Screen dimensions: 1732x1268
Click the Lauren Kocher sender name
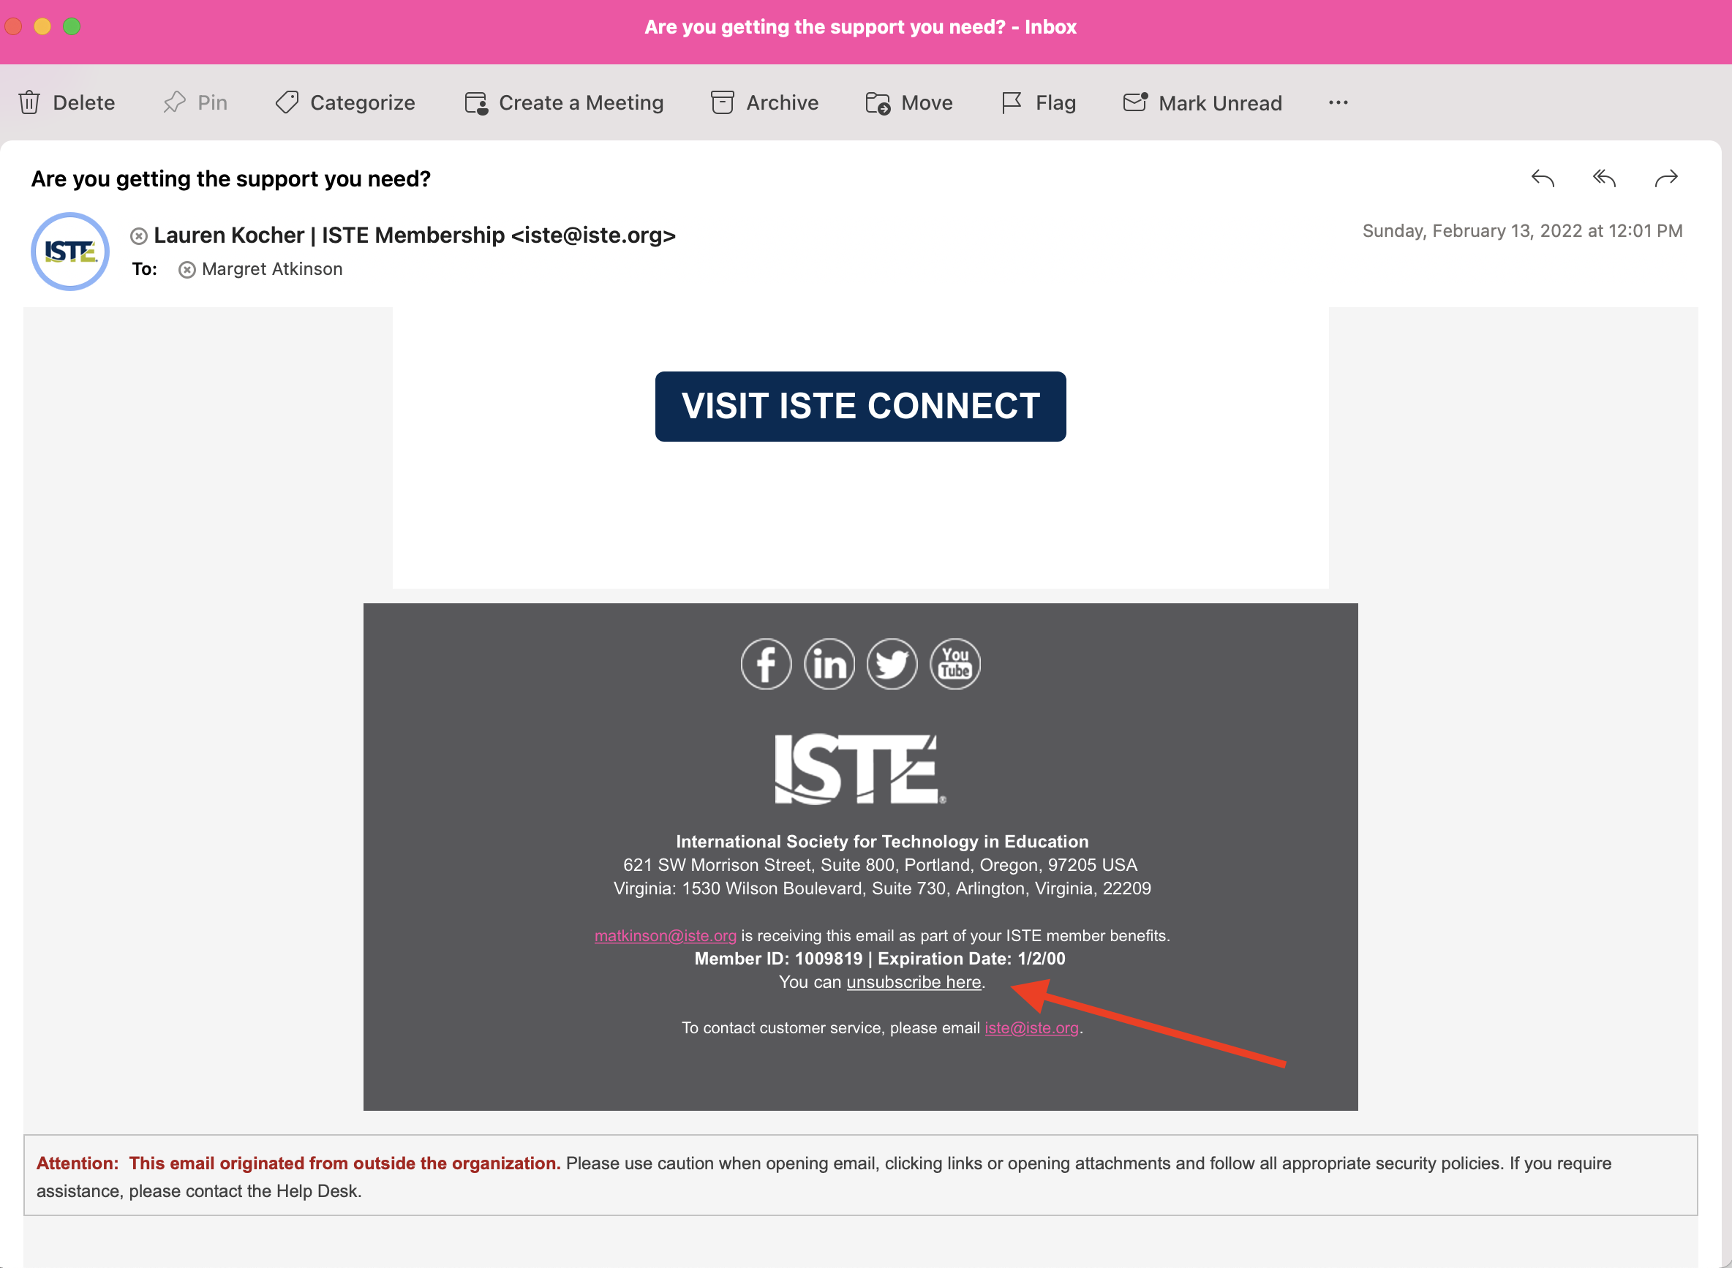pos(415,235)
